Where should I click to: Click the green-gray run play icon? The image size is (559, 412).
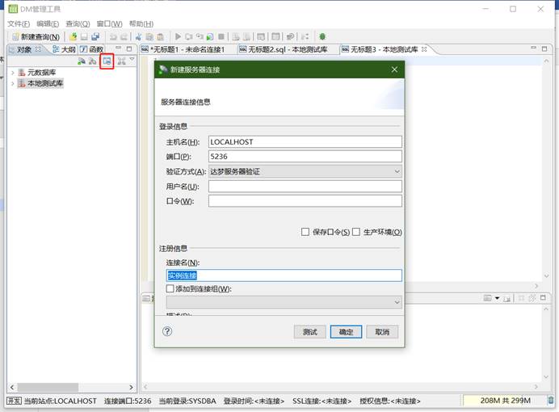click(178, 36)
